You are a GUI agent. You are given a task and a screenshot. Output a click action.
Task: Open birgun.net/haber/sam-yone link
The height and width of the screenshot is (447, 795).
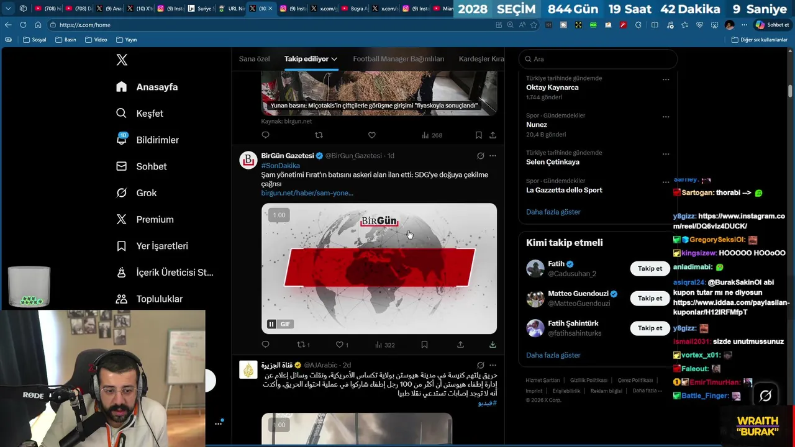pyautogui.click(x=307, y=193)
